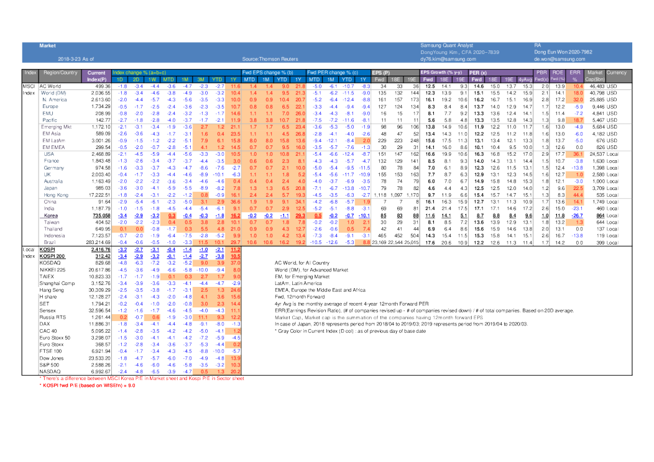Viewport: 654px width, 462px height.
Task: Click the 'Samsung Quant Analyst' heading cell
Action: point(446,45)
